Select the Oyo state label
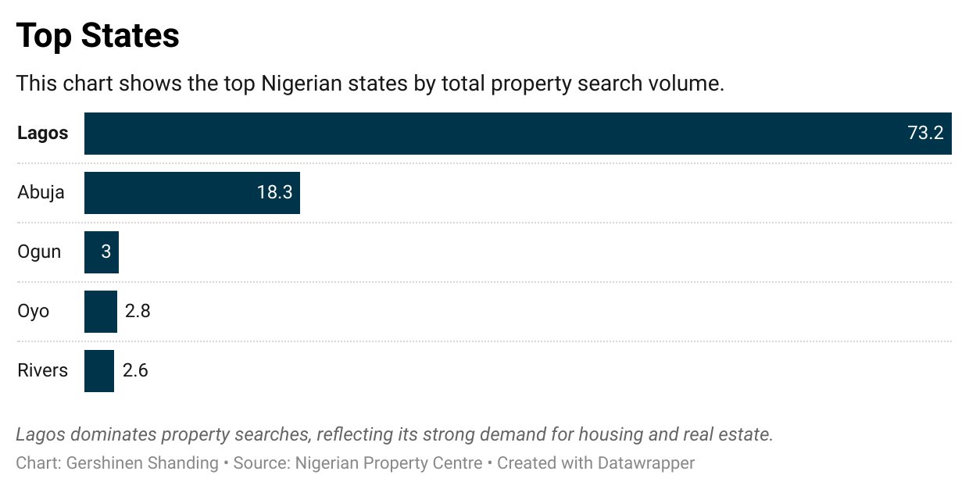The image size is (969, 489). click(34, 312)
